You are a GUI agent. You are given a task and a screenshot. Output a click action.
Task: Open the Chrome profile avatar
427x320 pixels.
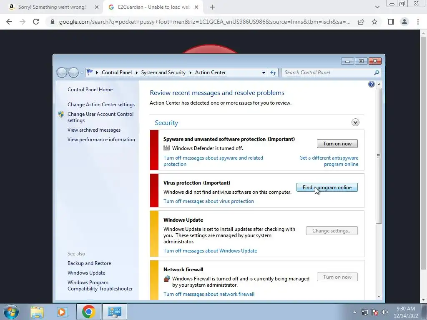[404, 22]
